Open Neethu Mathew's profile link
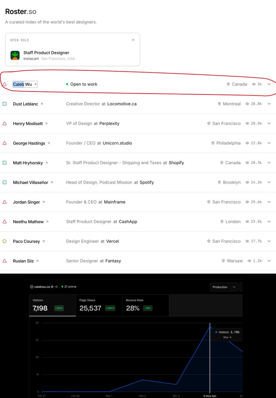 click(31, 222)
